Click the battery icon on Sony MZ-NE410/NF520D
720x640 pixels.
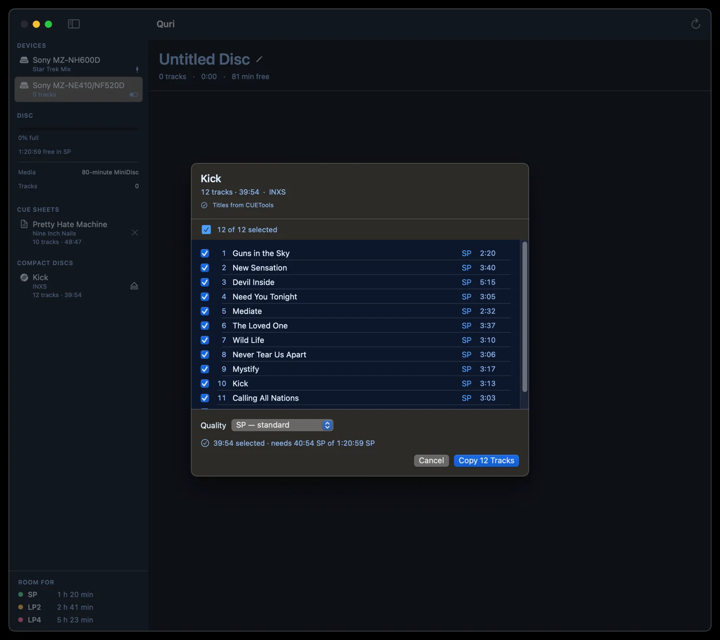click(x=134, y=94)
